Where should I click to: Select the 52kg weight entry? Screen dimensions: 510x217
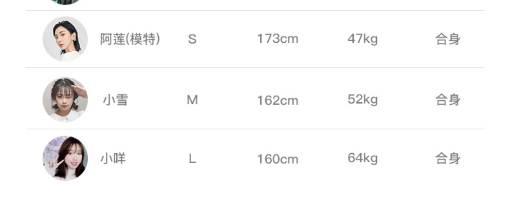[x=362, y=100]
